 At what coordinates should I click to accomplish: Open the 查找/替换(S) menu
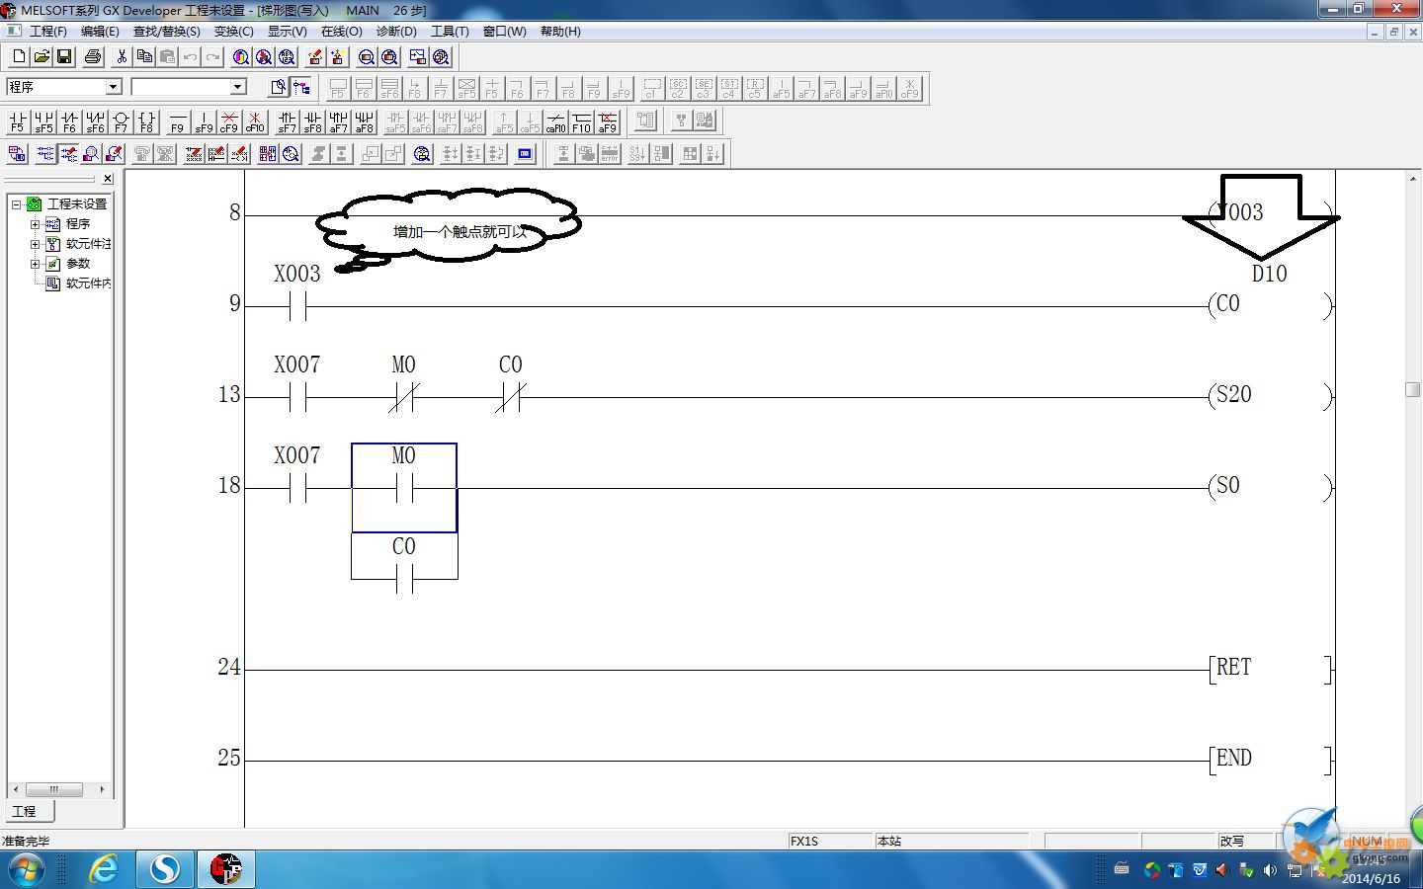tap(167, 32)
